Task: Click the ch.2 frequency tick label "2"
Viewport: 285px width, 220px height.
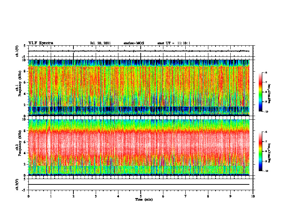Action: (25, 164)
